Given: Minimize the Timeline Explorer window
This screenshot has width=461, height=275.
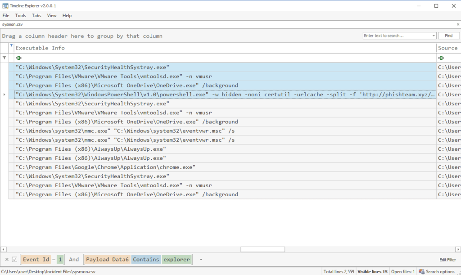Looking at the screenshot, I should tap(419, 6).
